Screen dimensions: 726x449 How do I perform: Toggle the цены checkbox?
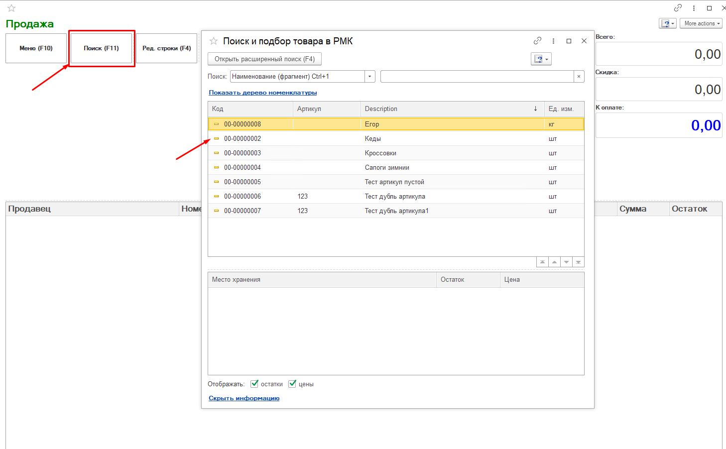pyautogui.click(x=292, y=384)
